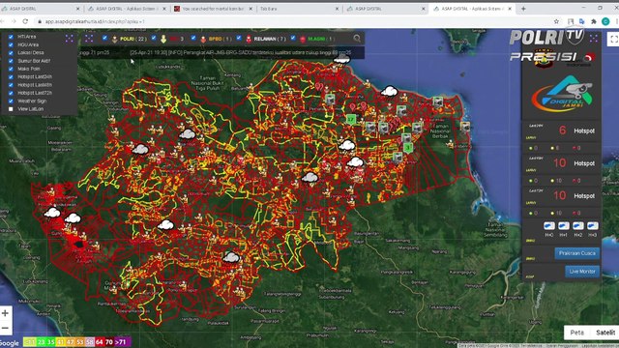Switch map to Peta view

click(576, 333)
